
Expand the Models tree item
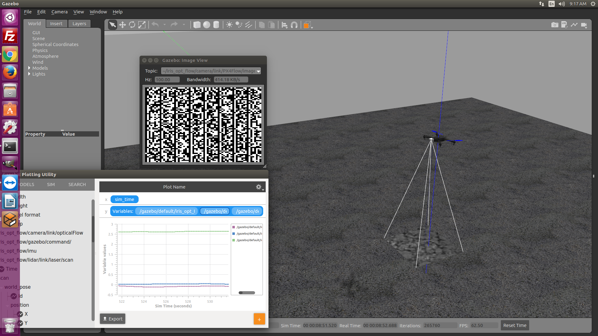29,68
